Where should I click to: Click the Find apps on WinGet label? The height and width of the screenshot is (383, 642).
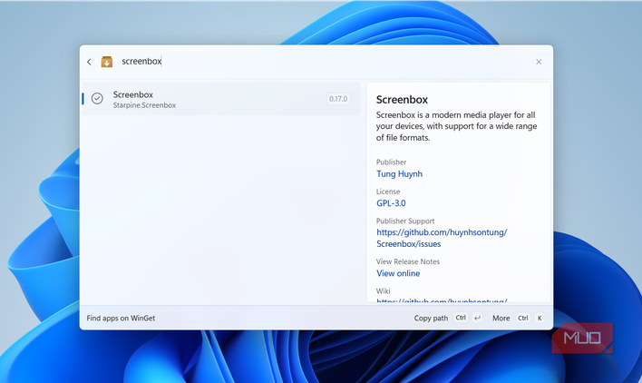pos(121,319)
